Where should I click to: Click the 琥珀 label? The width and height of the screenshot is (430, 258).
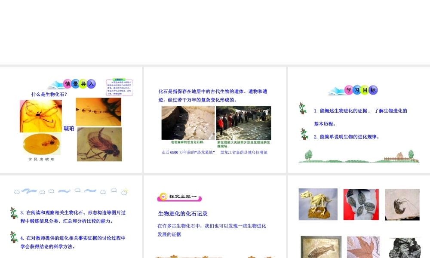tap(69, 128)
